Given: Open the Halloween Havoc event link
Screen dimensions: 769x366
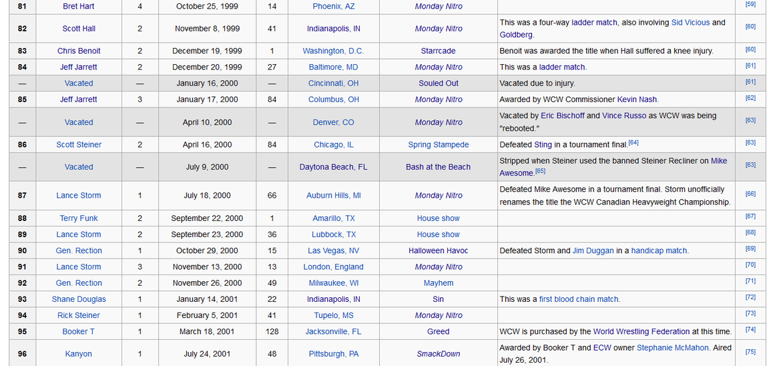Looking at the screenshot, I should pyautogui.click(x=439, y=250).
